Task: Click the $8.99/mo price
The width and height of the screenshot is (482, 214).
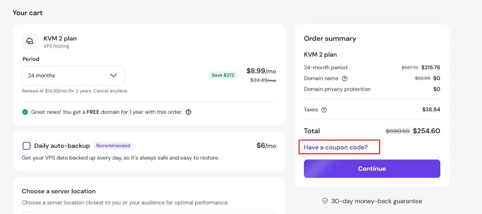Action: [x=261, y=71]
